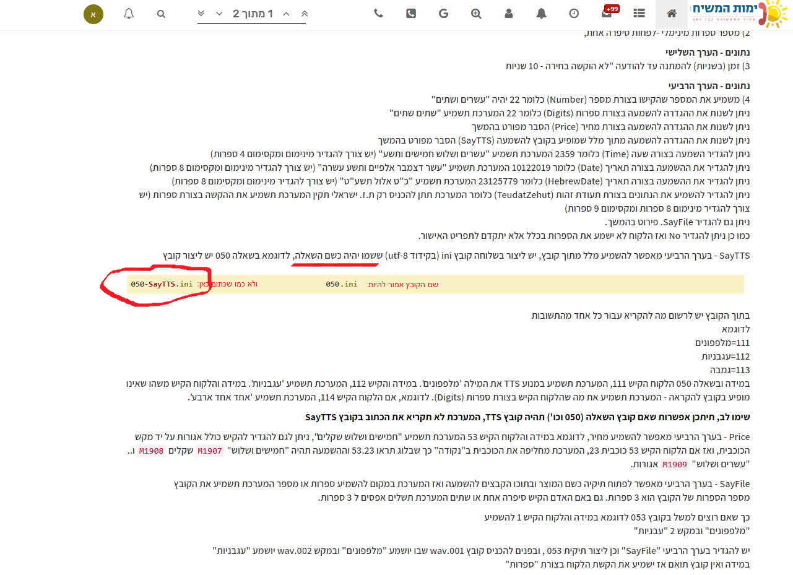Open the categories list icon
Screen dimensions: 793x575
click(639, 14)
